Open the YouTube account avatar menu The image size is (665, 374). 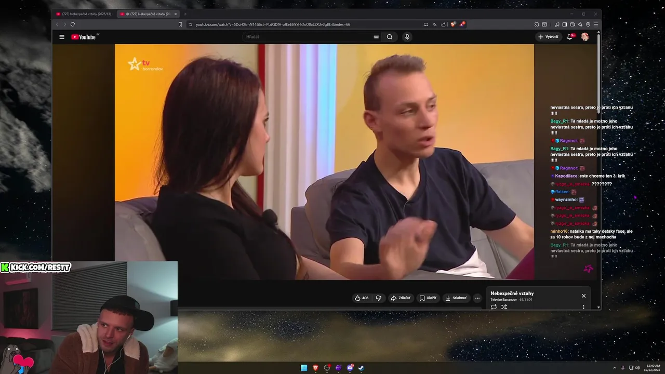pos(585,37)
